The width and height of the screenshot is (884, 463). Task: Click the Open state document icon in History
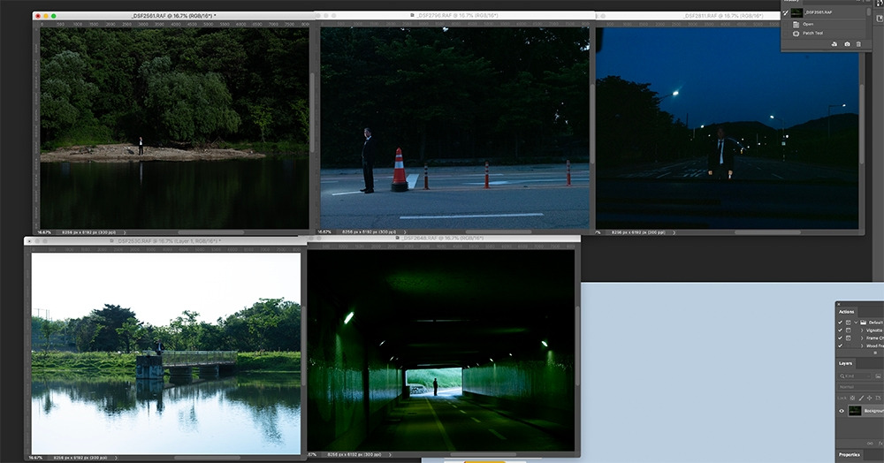pos(796,25)
